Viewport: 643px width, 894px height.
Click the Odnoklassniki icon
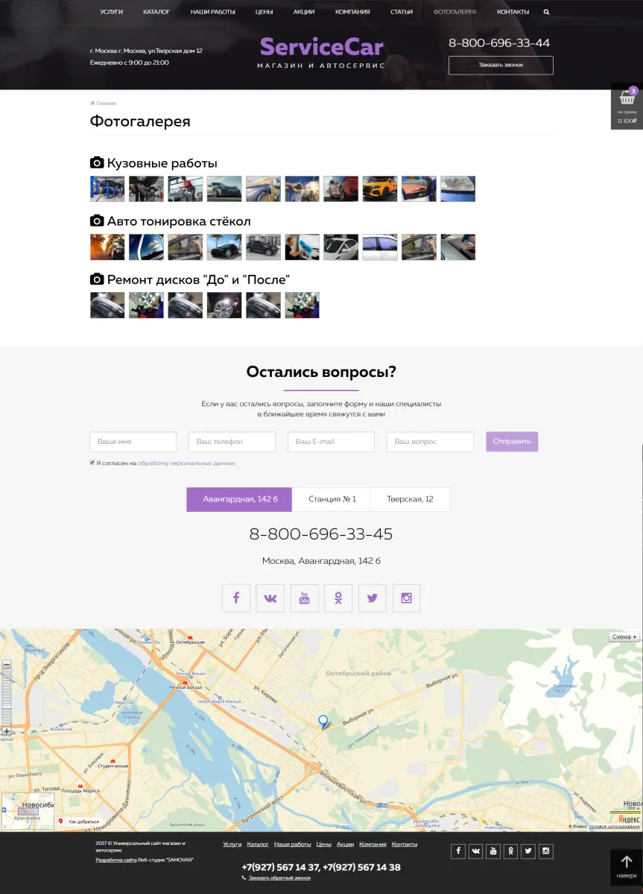pos(338,597)
